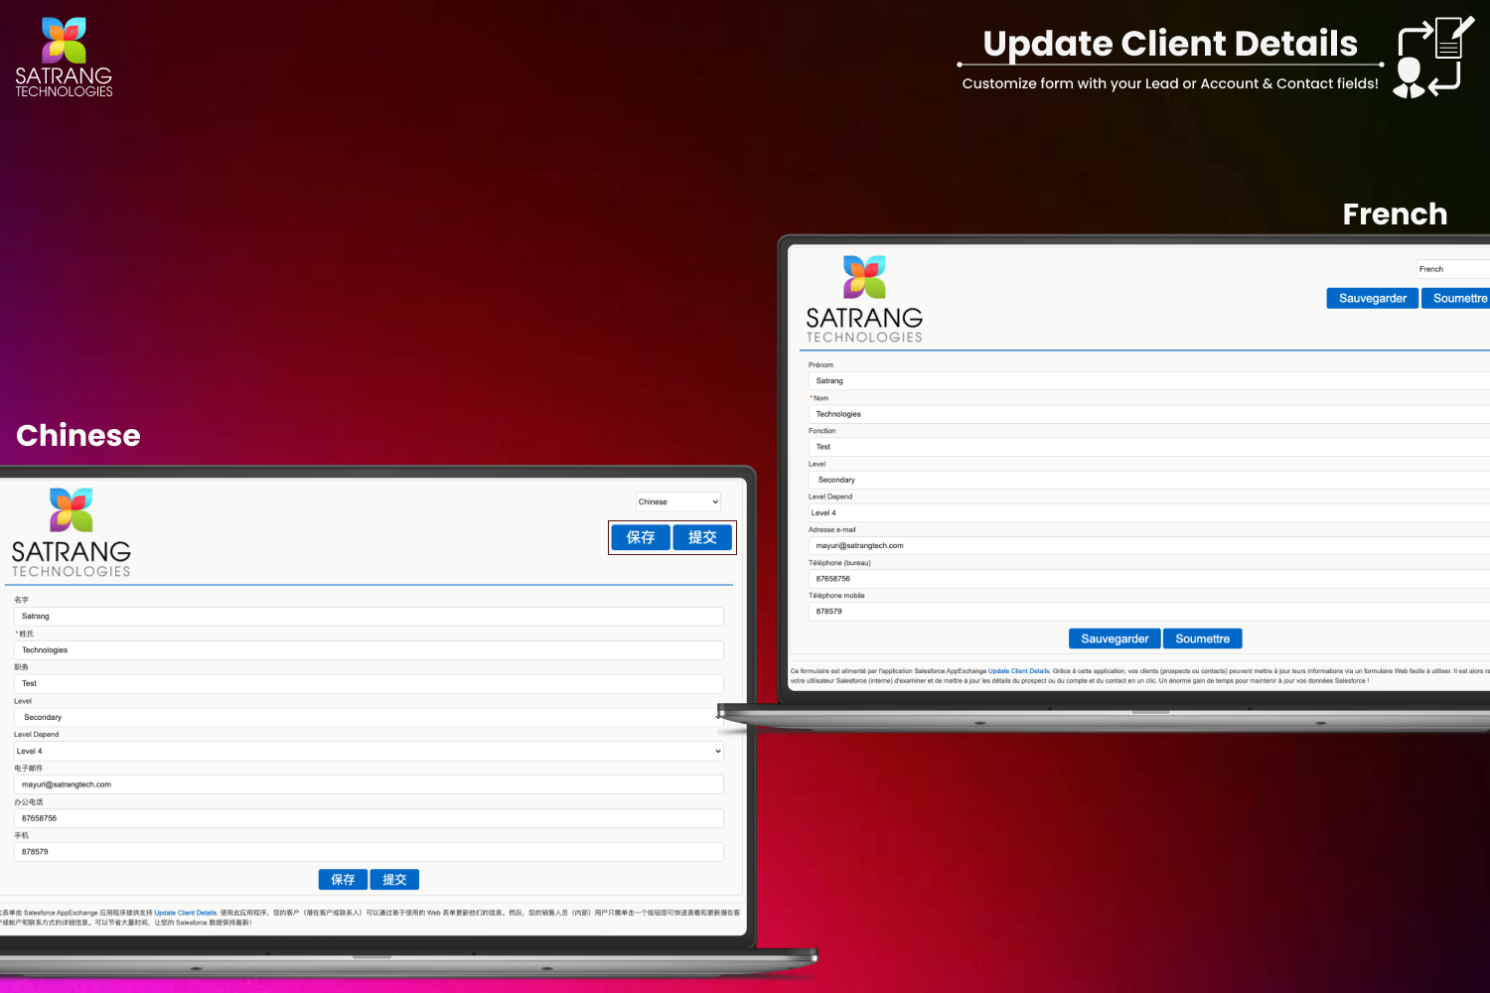This screenshot has width=1490, height=993.
Task: Click bottom Sauvegarder button in French form
Action: pos(1115,638)
